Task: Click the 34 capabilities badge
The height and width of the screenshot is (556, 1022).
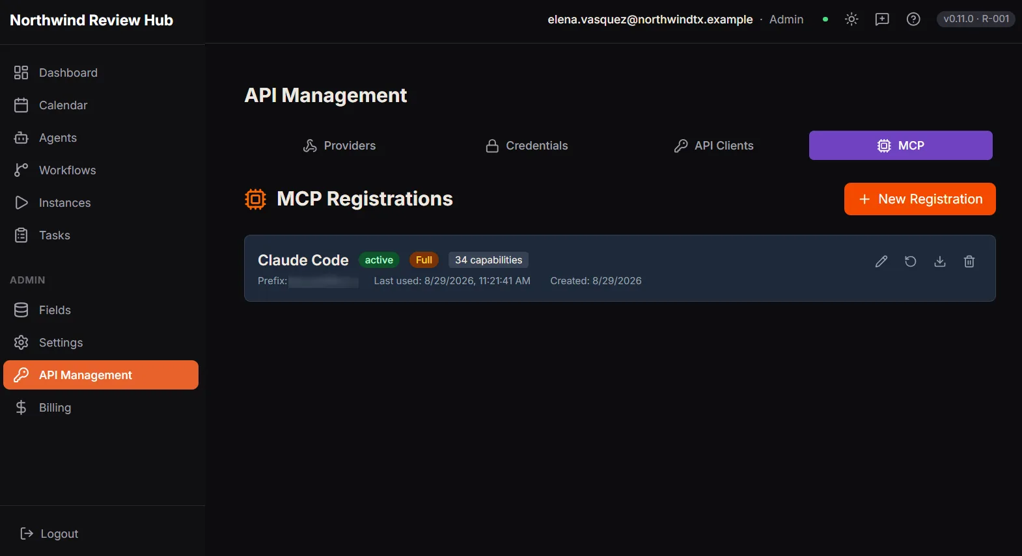Action: tap(488, 260)
